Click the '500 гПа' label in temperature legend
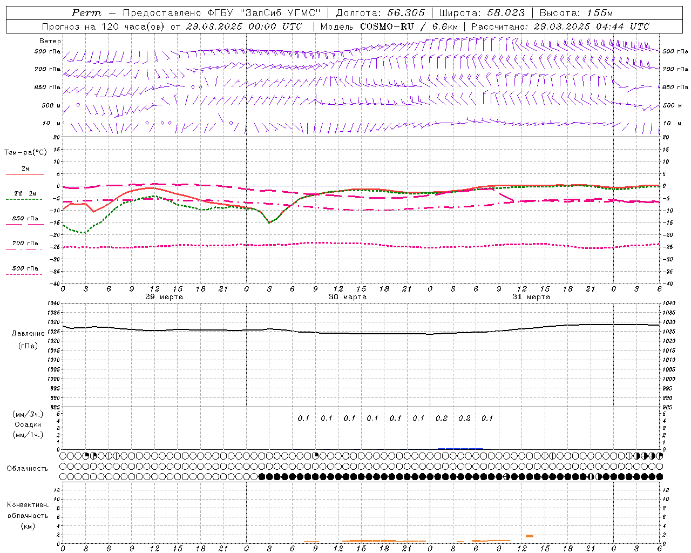Image resolution: width=691 pixels, height=553 pixels. (25, 268)
